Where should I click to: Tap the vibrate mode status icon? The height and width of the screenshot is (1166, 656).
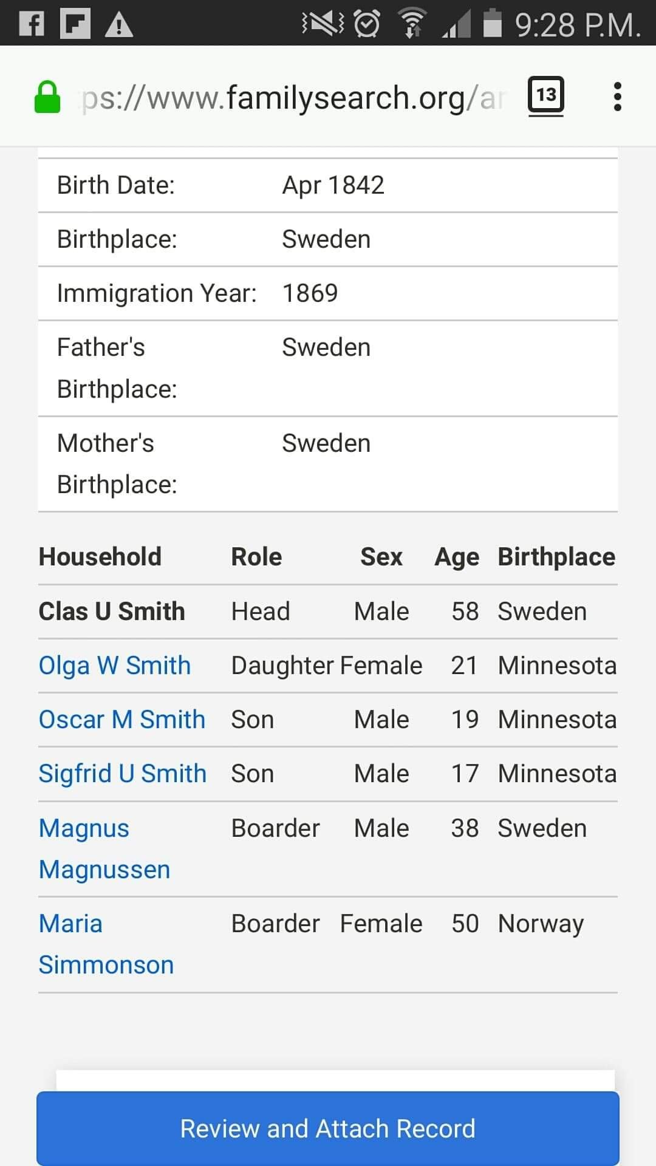click(323, 24)
